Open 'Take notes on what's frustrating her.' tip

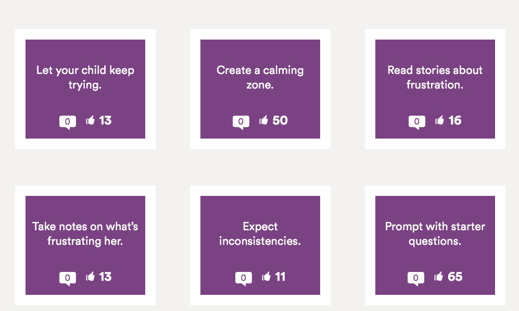tap(85, 234)
